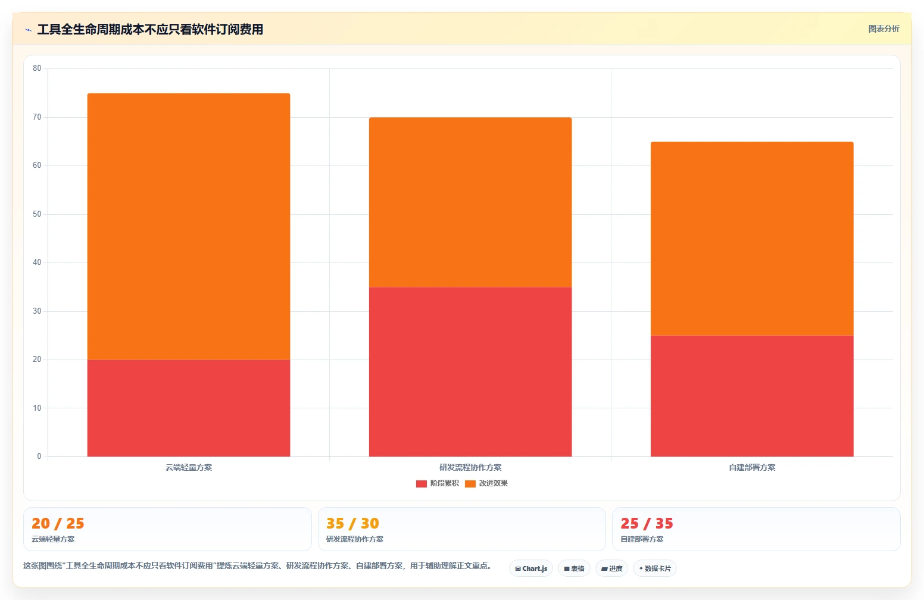Toggle the 改进效果 legend swatch

[x=470, y=484]
